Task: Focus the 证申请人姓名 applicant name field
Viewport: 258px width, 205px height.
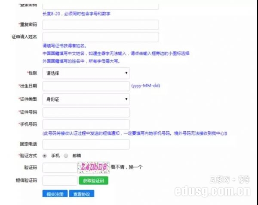Action: pos(101,37)
